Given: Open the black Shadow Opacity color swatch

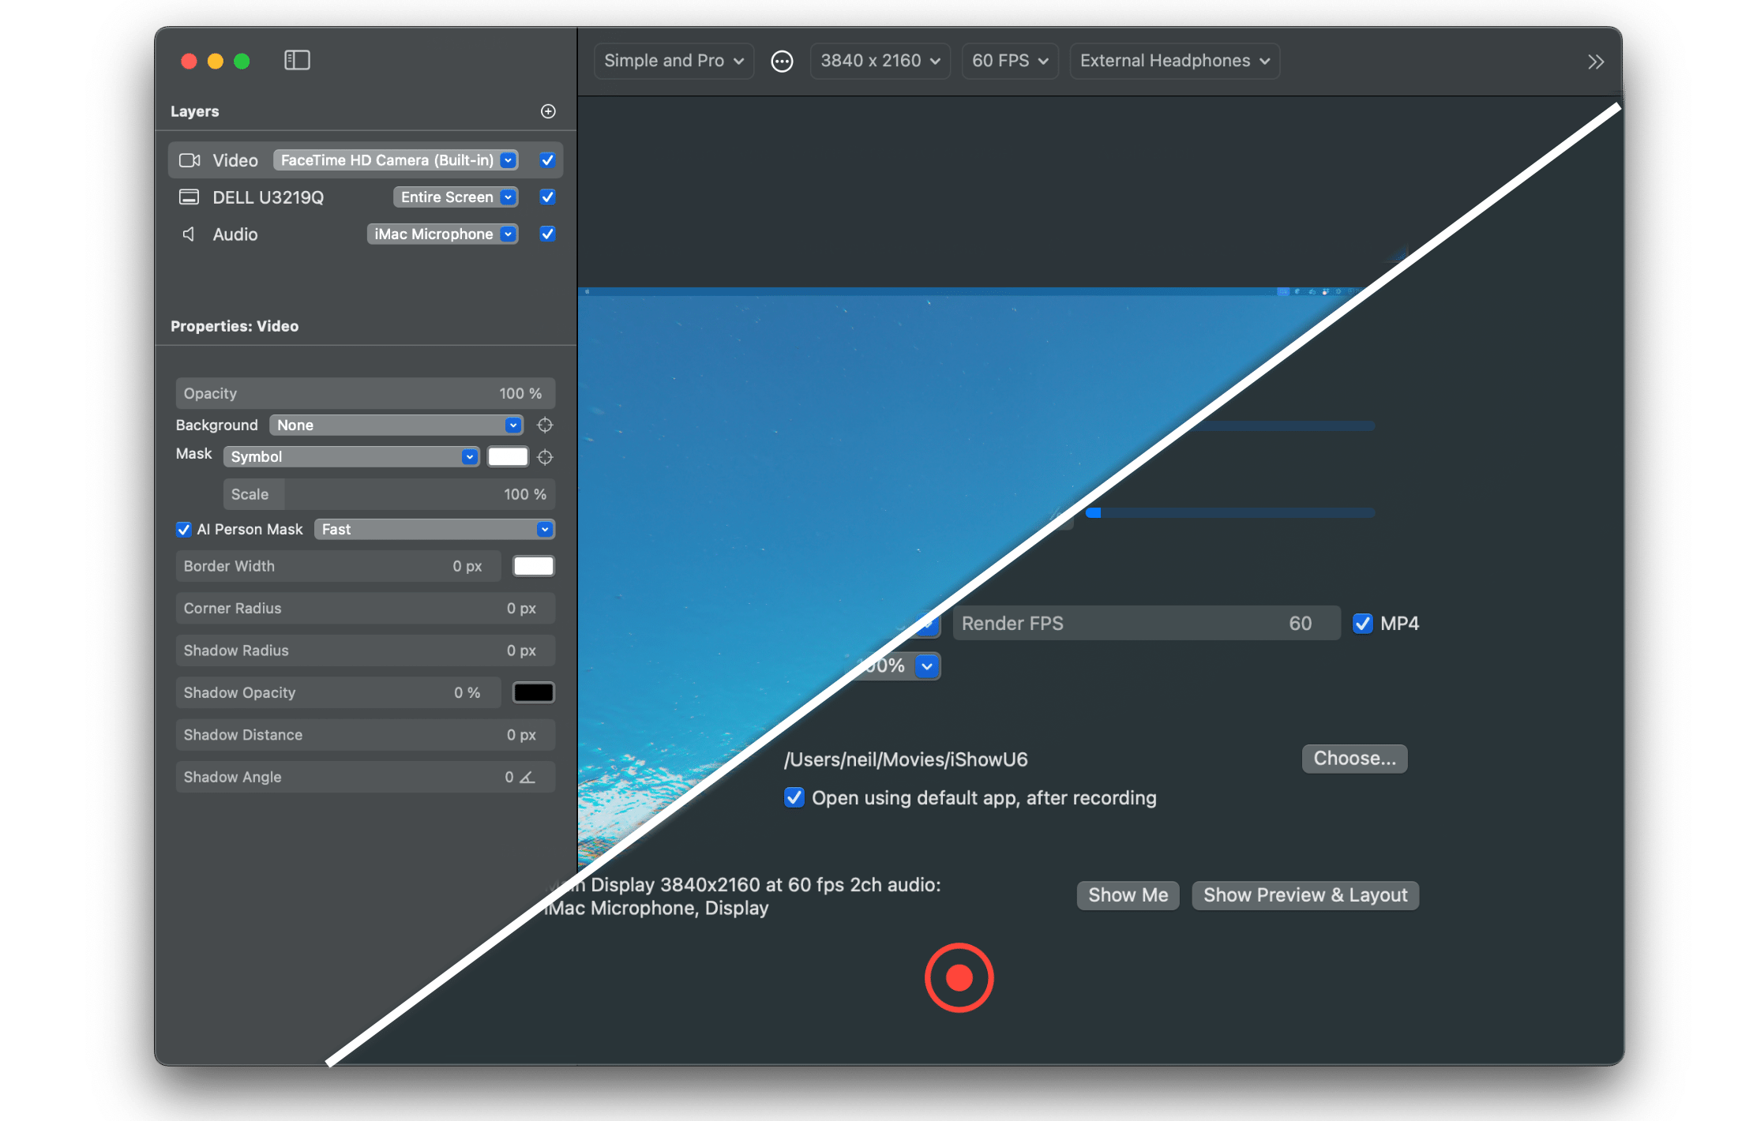Looking at the screenshot, I should coord(534,692).
